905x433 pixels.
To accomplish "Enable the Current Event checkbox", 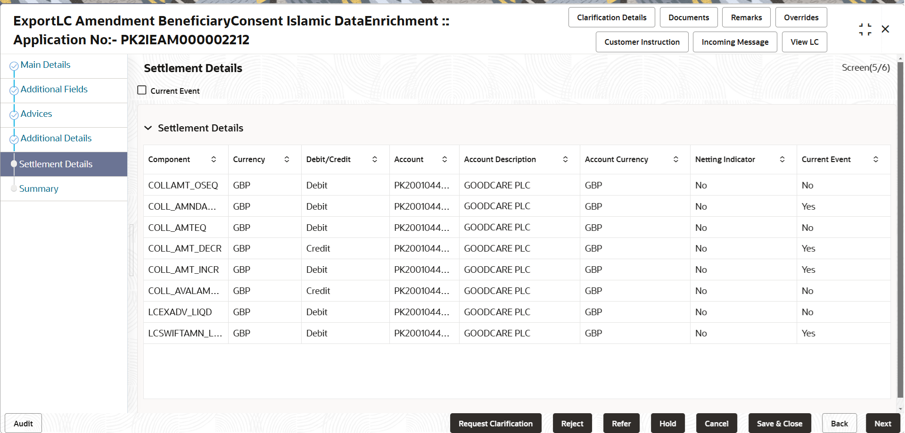I will [141, 90].
